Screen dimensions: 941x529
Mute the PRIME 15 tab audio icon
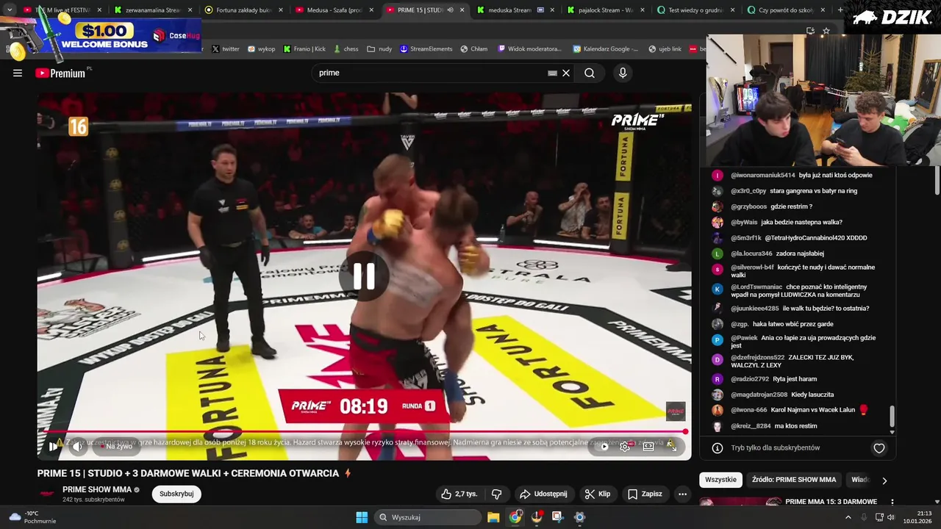(451, 10)
